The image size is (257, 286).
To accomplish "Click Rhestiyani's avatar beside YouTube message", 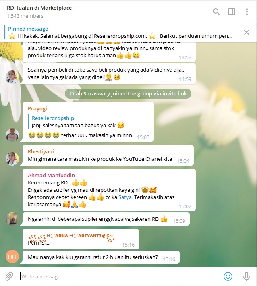I will click(x=12, y=159).
